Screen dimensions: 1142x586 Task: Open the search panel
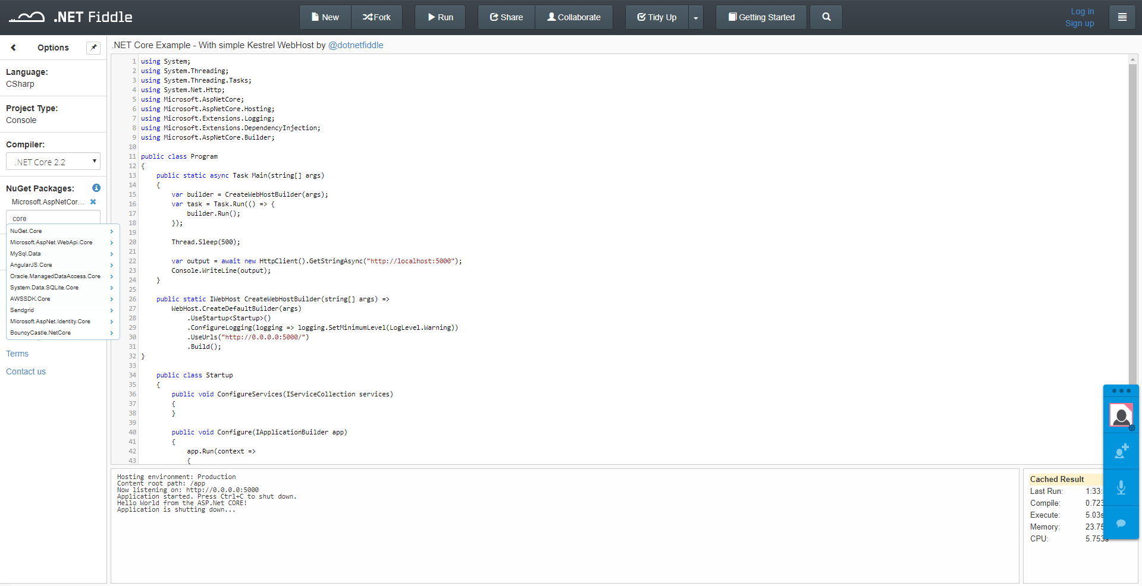click(826, 17)
